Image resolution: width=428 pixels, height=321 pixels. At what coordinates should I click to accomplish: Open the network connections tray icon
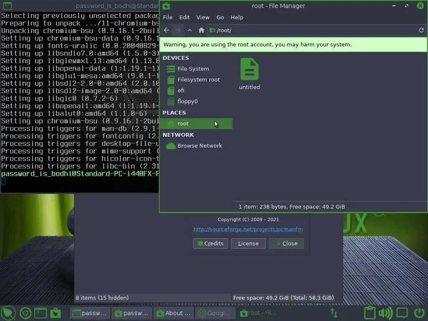334,313
